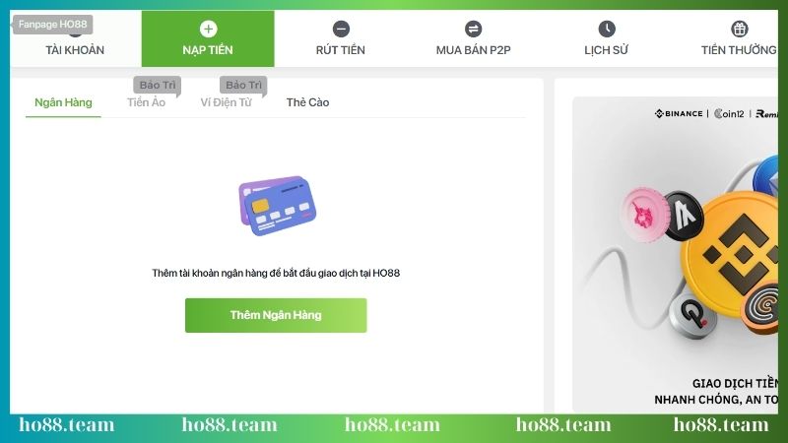Click the Thêm Ngân Hàng button
The image size is (788, 443).
pos(276,315)
